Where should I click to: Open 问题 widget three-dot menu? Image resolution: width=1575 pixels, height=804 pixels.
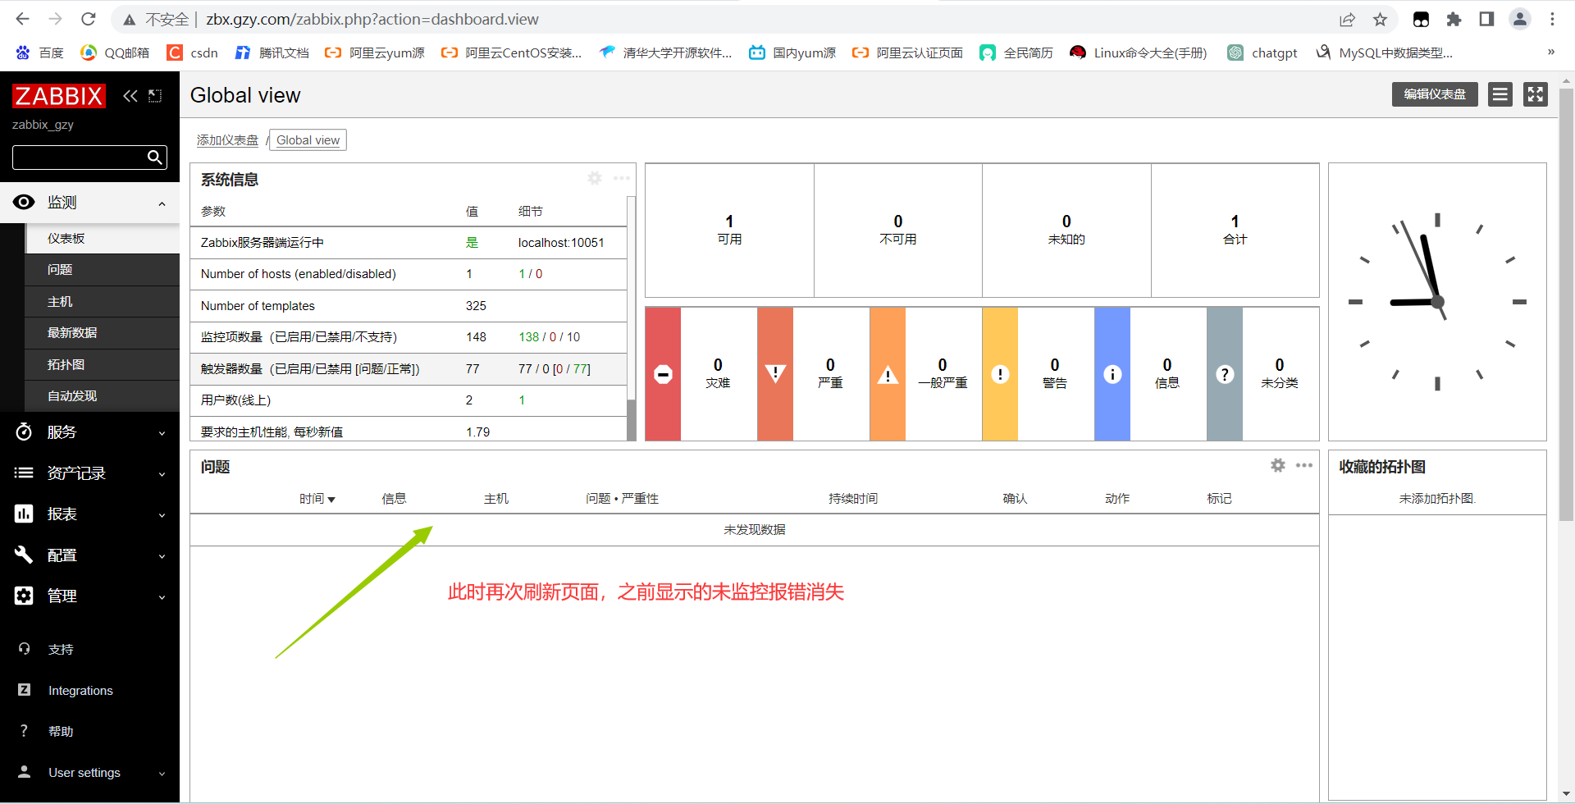(x=1304, y=465)
